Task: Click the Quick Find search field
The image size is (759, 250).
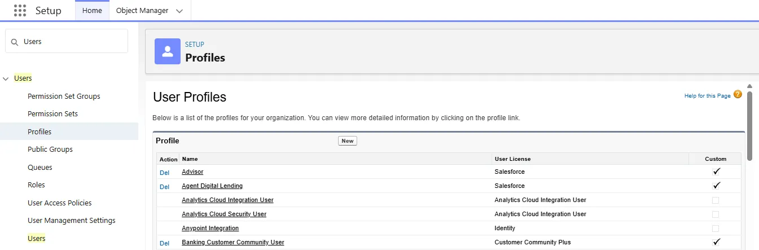Action: [x=72, y=42]
